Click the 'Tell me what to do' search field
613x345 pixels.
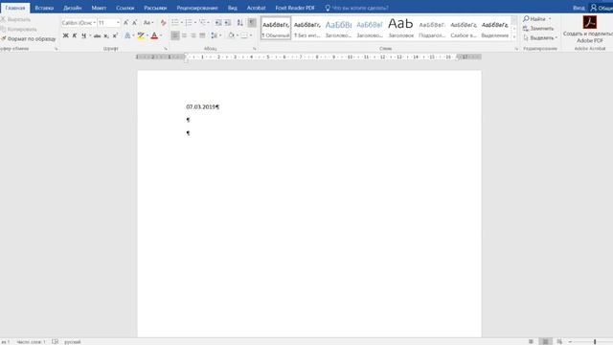[x=357, y=8]
